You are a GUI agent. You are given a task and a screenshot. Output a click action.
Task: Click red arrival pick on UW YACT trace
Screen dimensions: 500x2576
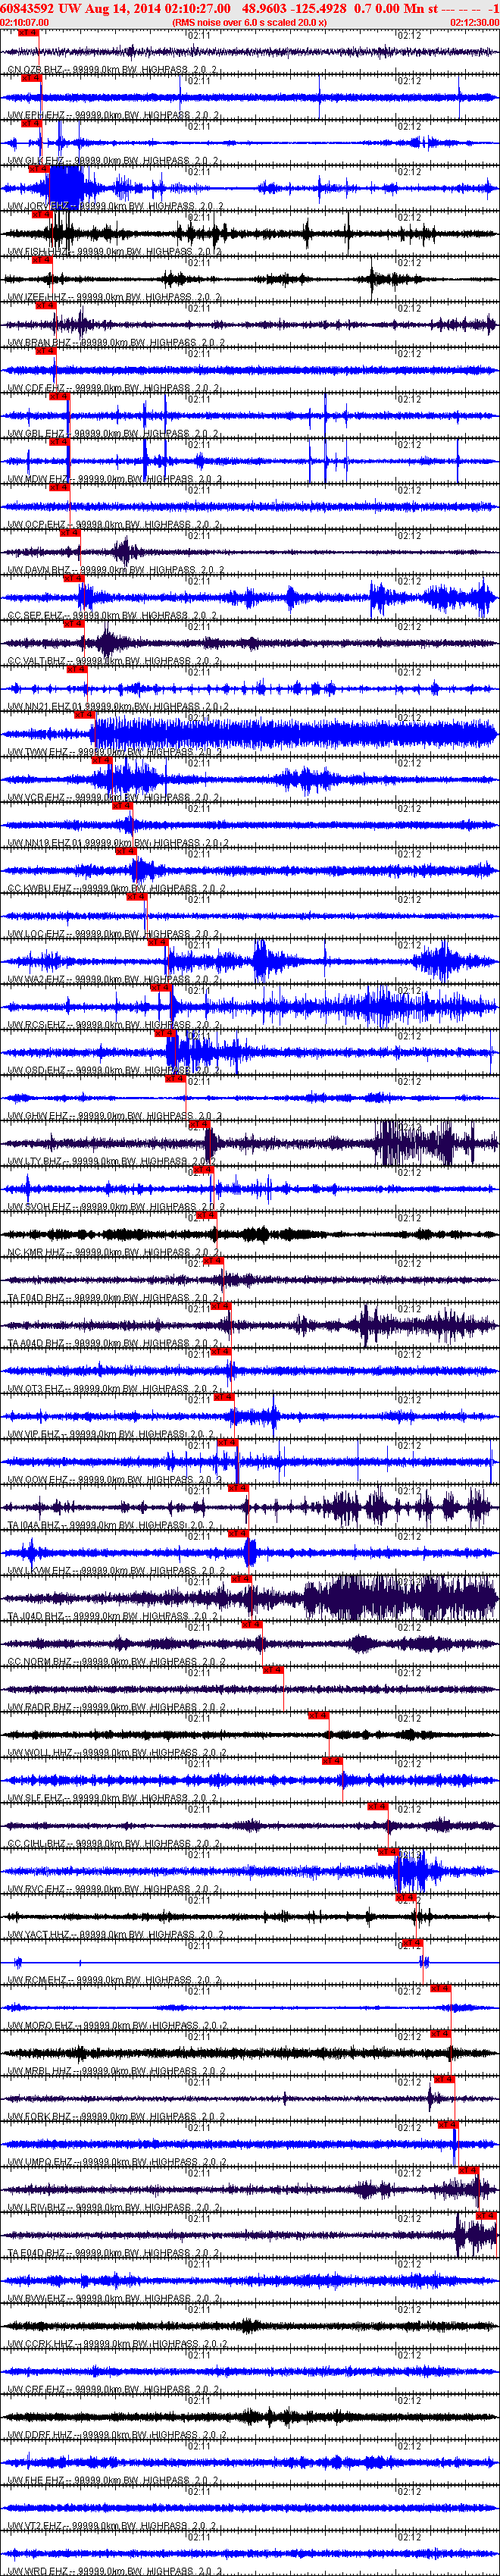click(x=406, y=1898)
